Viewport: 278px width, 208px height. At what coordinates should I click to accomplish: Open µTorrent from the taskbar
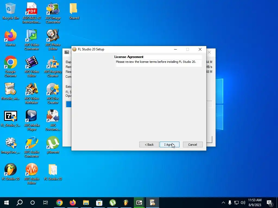point(113,203)
